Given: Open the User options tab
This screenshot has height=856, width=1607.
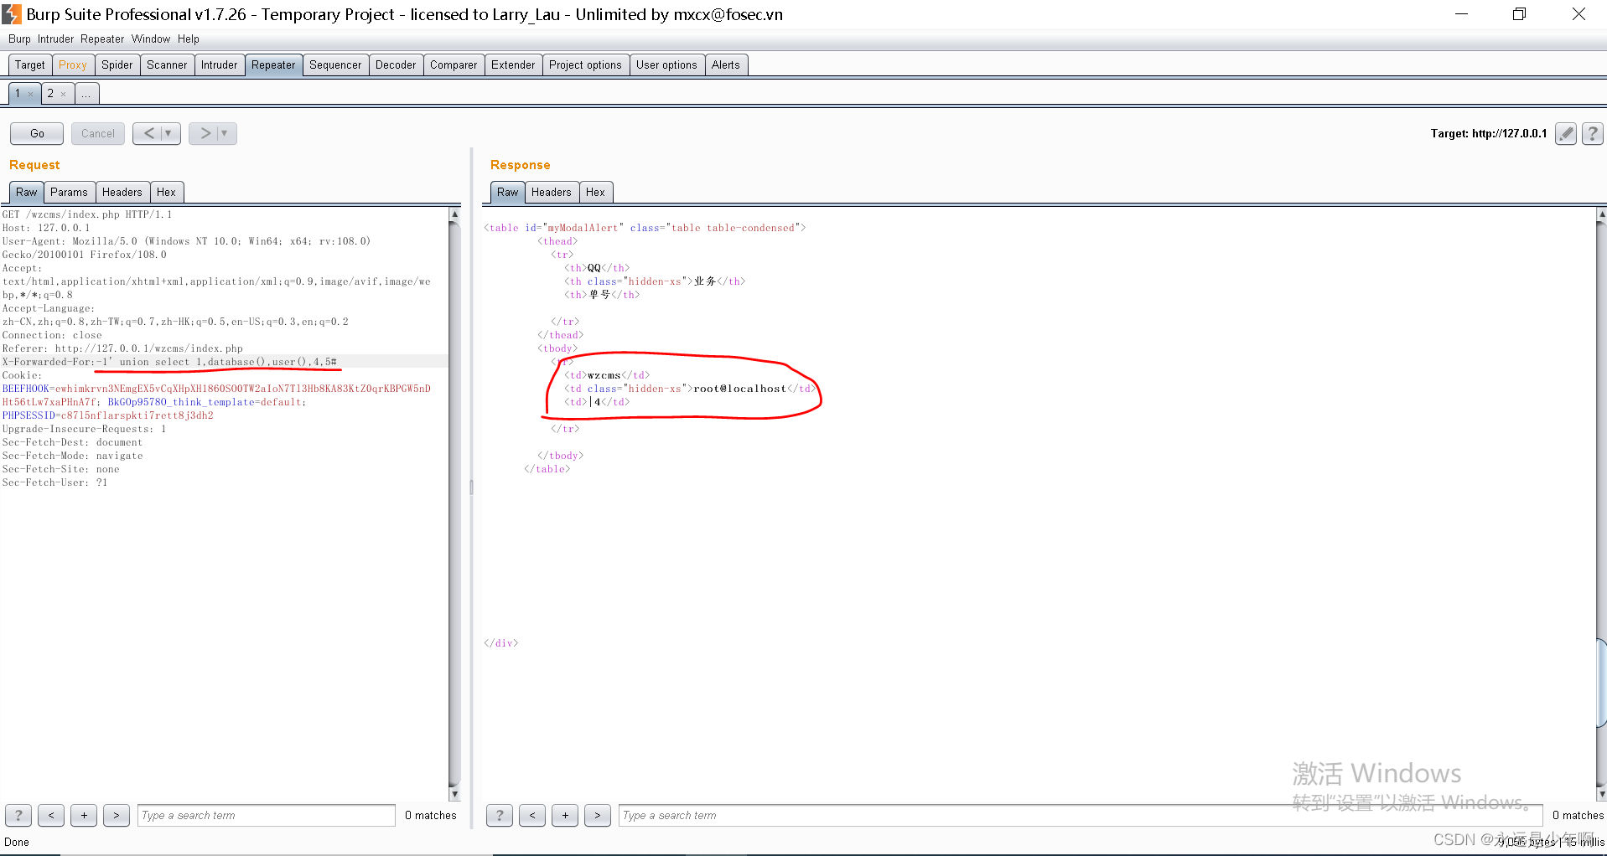Looking at the screenshot, I should click(x=666, y=65).
